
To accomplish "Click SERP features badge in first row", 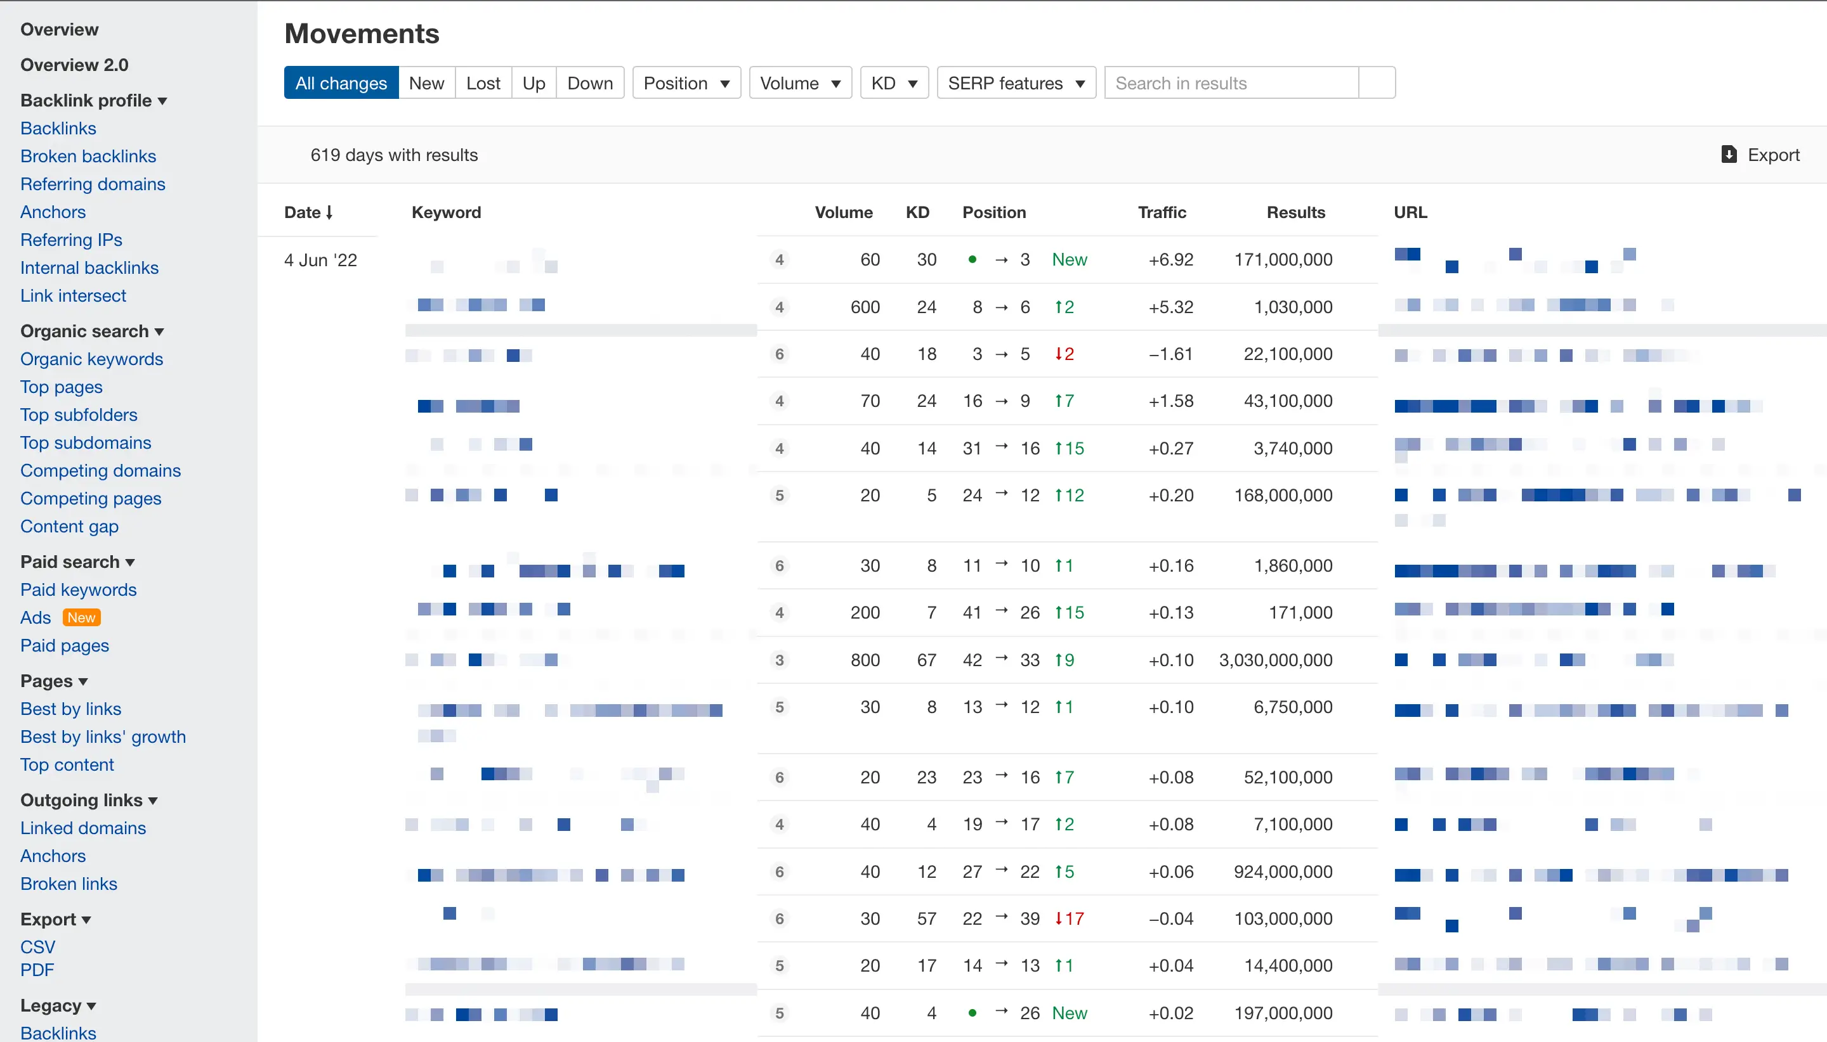I will (x=779, y=260).
